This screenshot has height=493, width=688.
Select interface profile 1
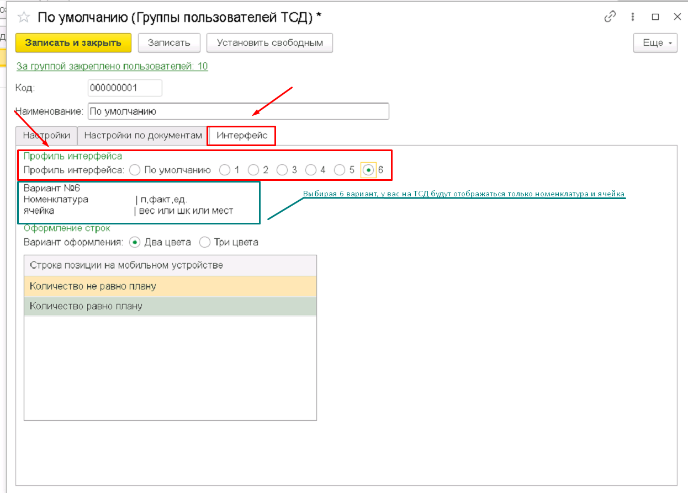click(225, 170)
